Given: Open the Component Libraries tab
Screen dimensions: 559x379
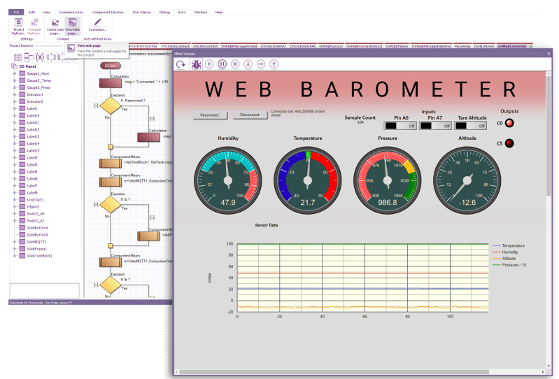Looking at the screenshot, I should click(108, 12).
